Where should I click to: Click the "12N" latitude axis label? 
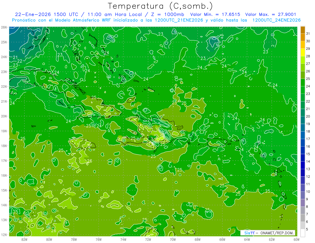pyautogui.click(x=4, y=235)
